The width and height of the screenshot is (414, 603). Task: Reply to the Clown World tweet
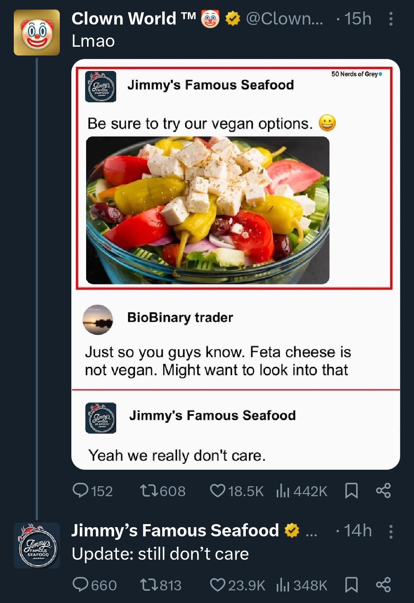coord(81,490)
